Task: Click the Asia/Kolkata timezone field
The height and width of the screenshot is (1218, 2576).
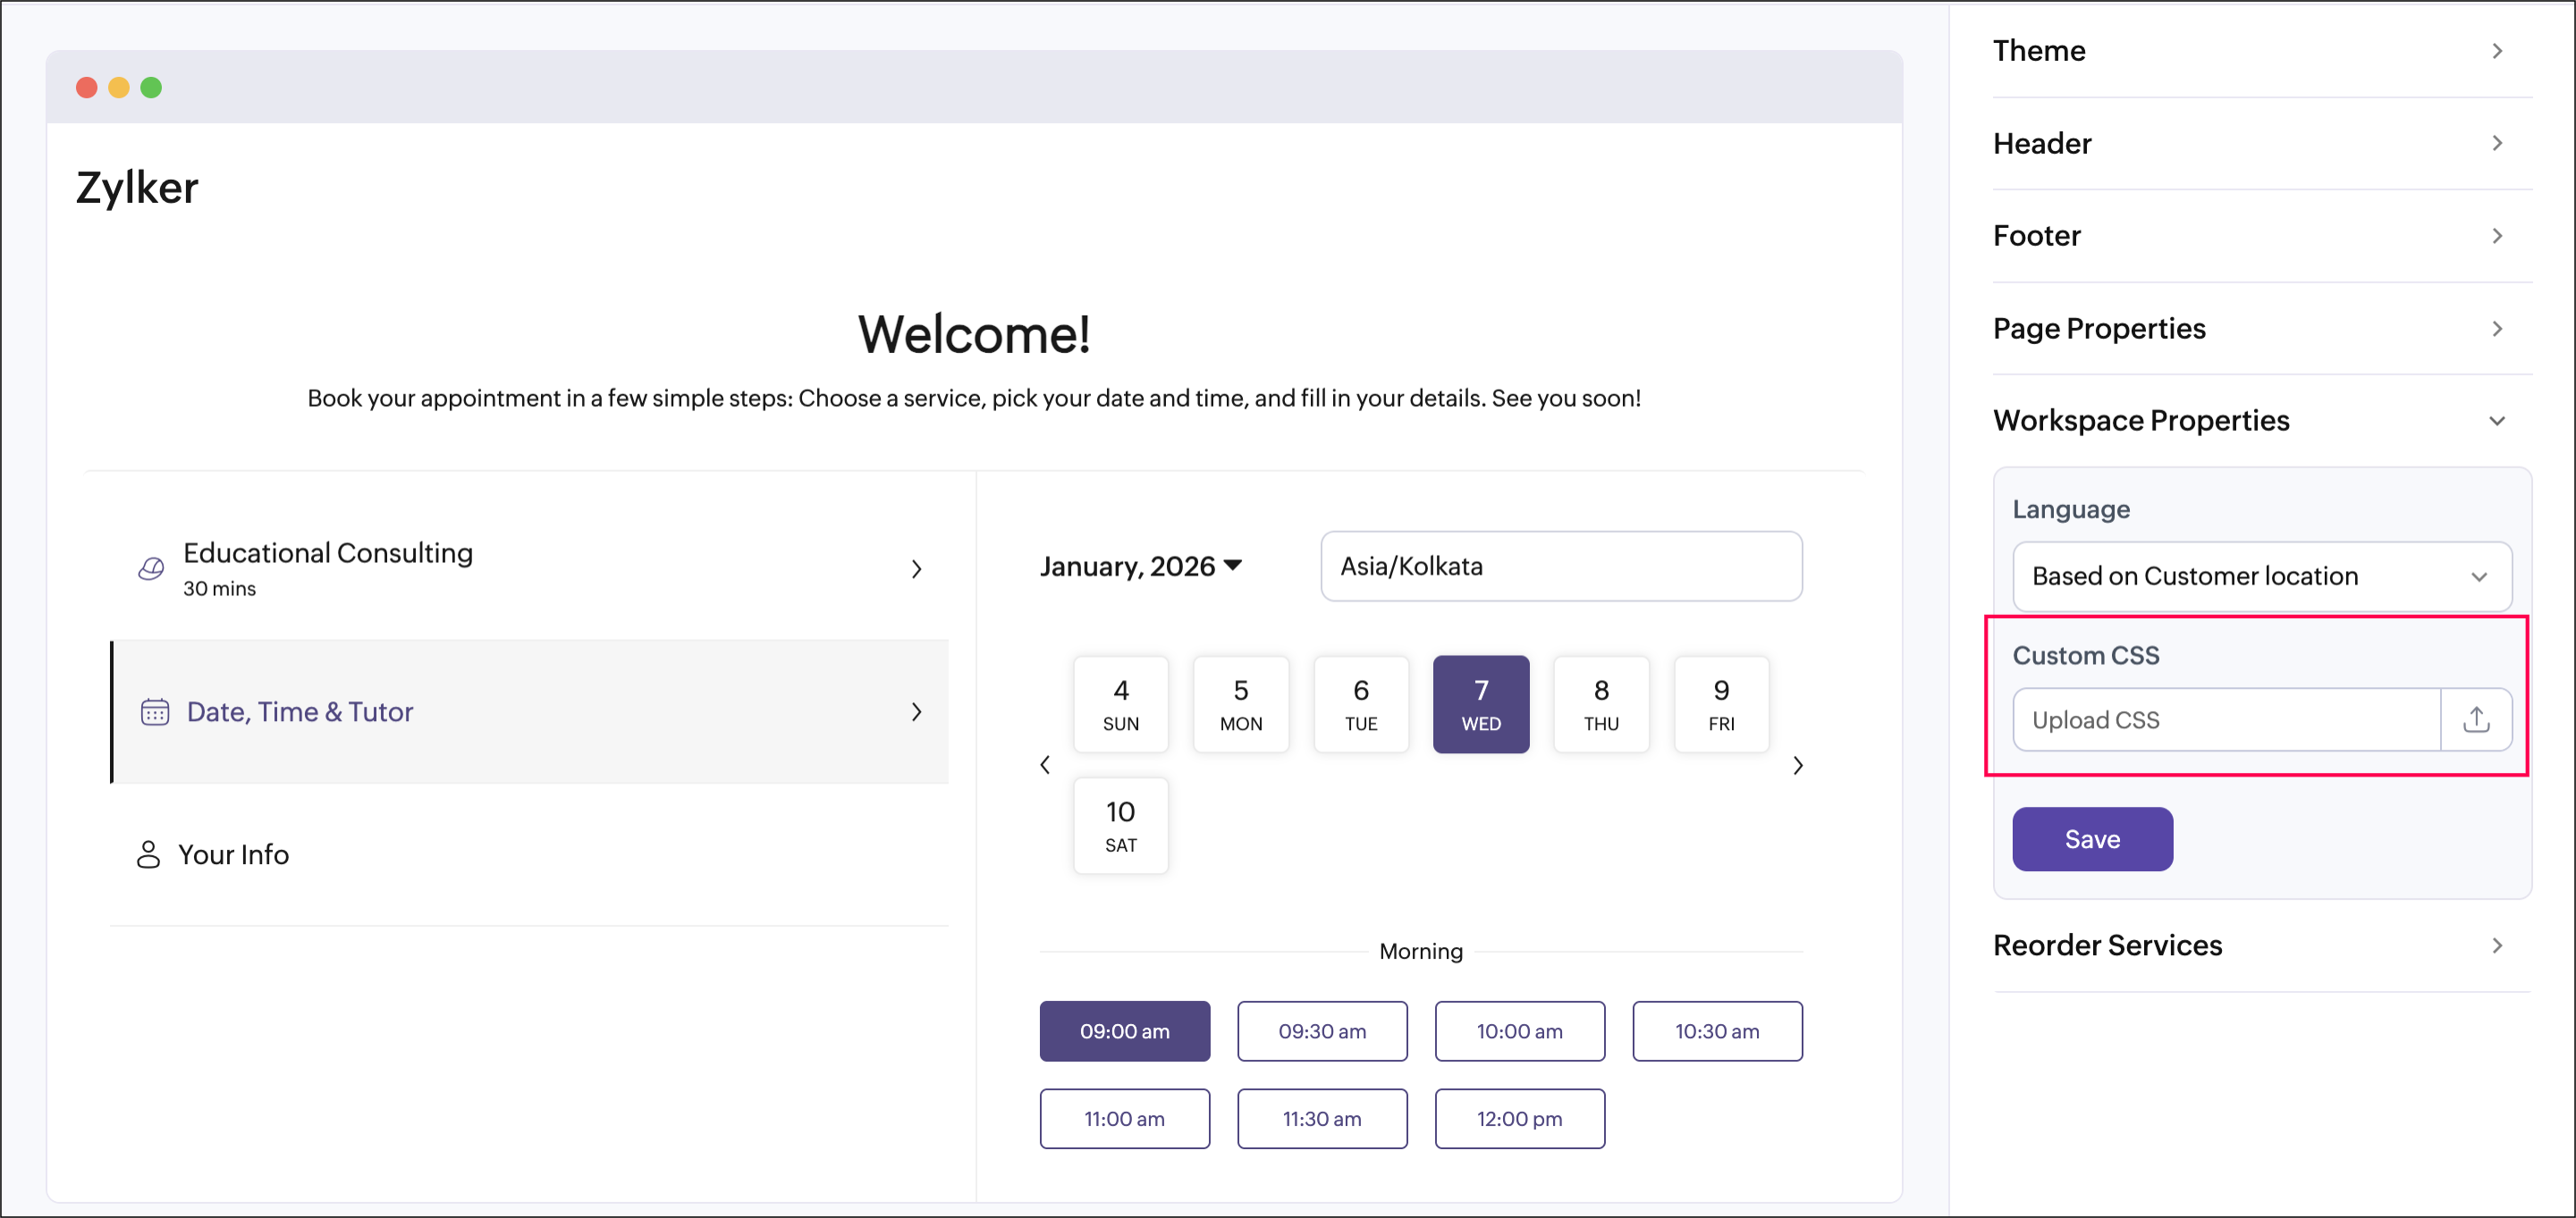Action: click(1560, 567)
